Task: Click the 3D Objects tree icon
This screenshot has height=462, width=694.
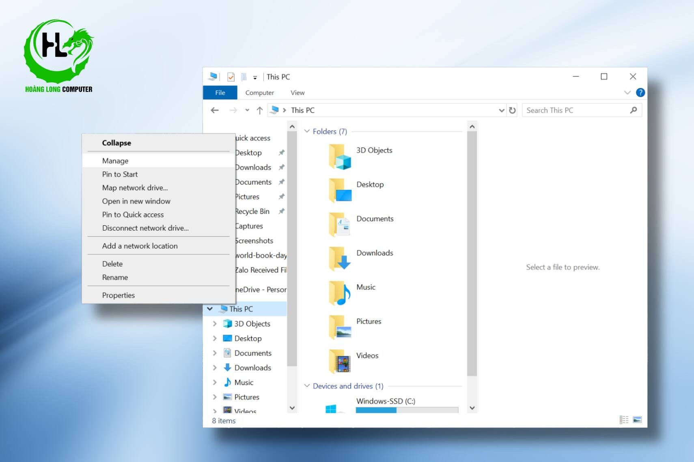Action: click(x=228, y=323)
